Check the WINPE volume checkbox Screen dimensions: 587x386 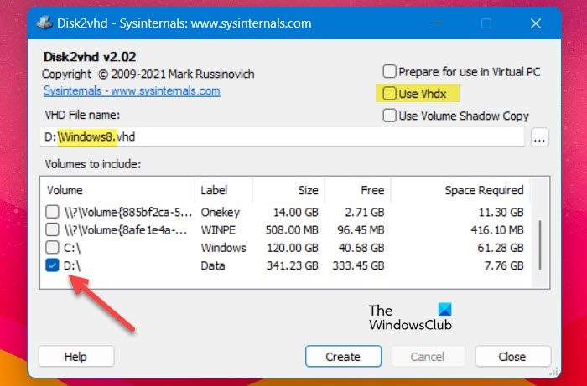click(x=52, y=229)
